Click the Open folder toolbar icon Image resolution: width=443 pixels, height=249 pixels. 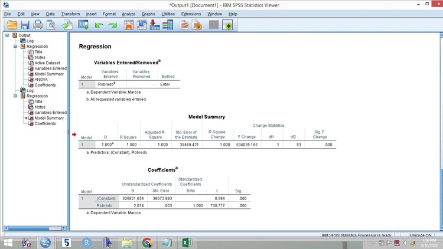coord(12,25)
